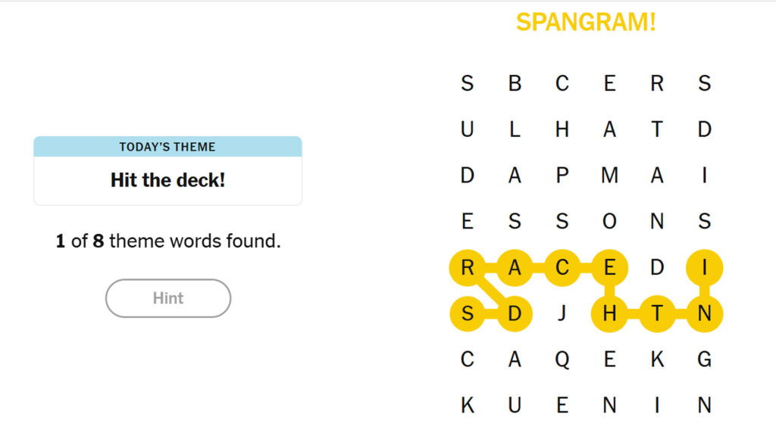Click the letter J tile
The width and height of the screenshot is (776, 436).
(x=562, y=313)
